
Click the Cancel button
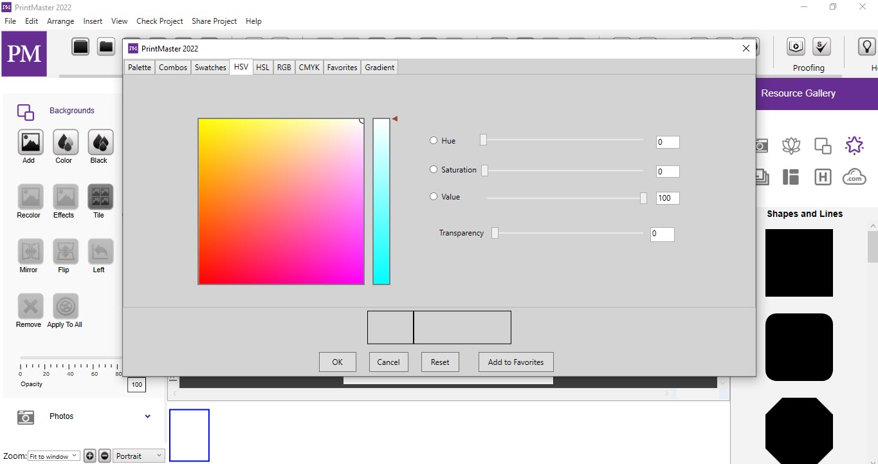389,362
